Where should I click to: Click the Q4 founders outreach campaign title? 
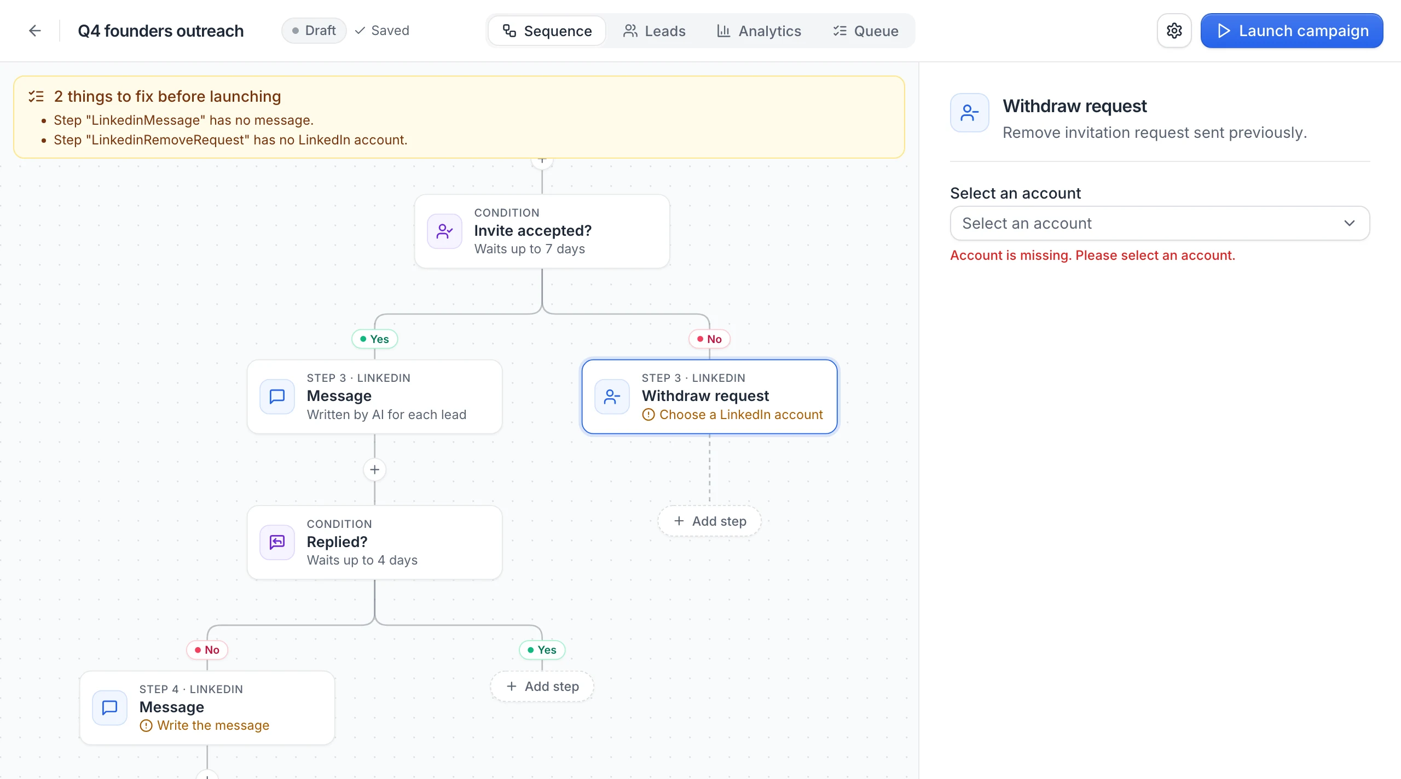[x=160, y=31]
